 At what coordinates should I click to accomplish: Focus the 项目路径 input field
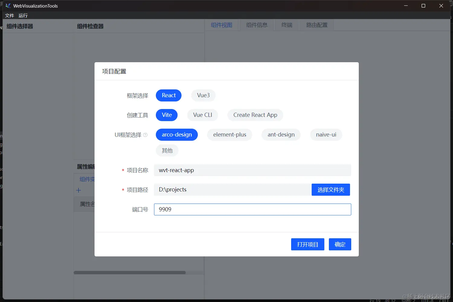coord(233,190)
